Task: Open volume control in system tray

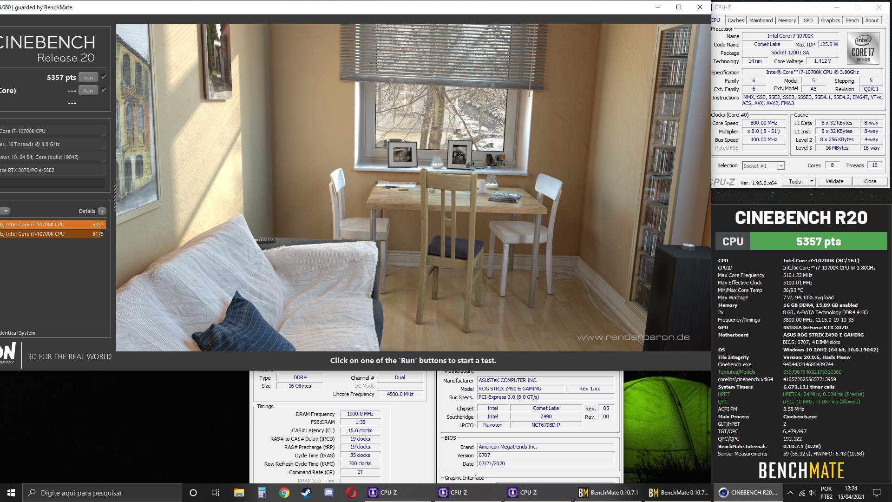Action: click(x=812, y=493)
